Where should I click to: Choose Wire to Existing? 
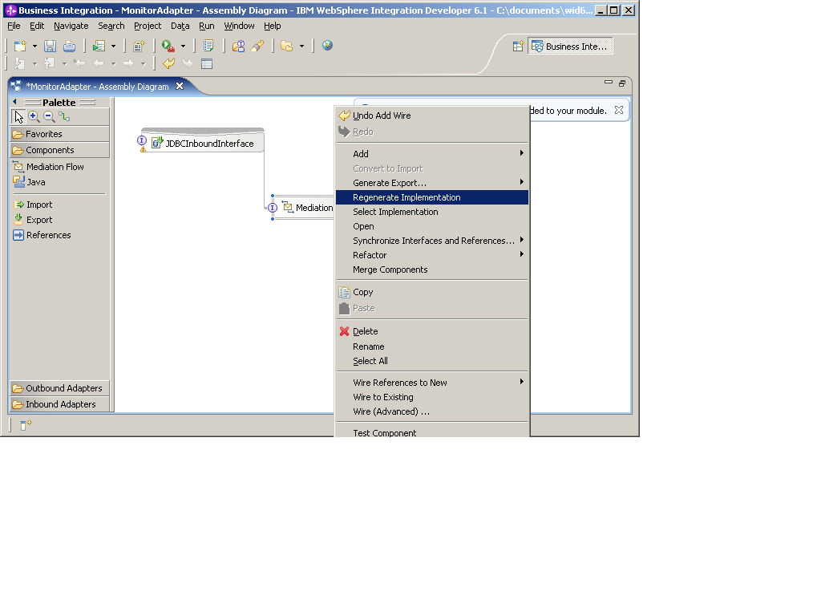point(432,397)
